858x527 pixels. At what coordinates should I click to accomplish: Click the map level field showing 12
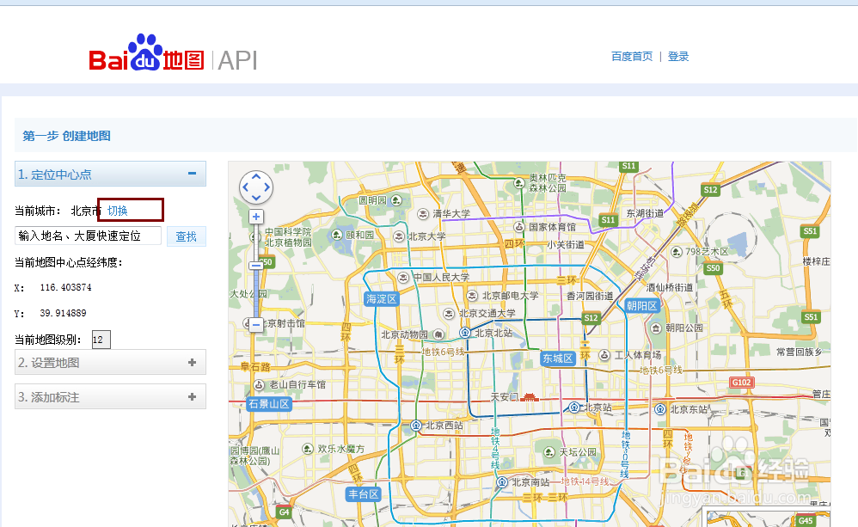click(x=101, y=340)
